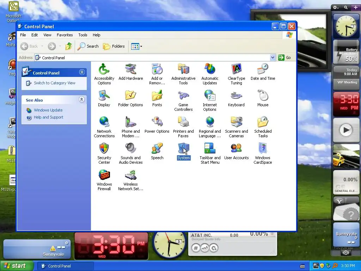Open the View menu

point(47,35)
